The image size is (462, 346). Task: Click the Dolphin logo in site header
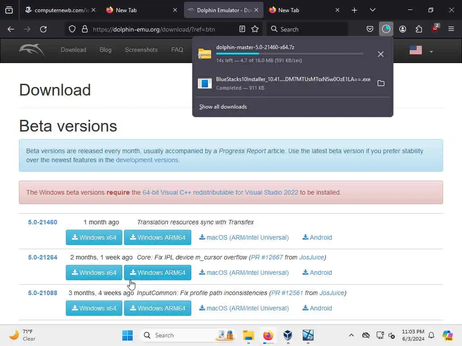32,50
